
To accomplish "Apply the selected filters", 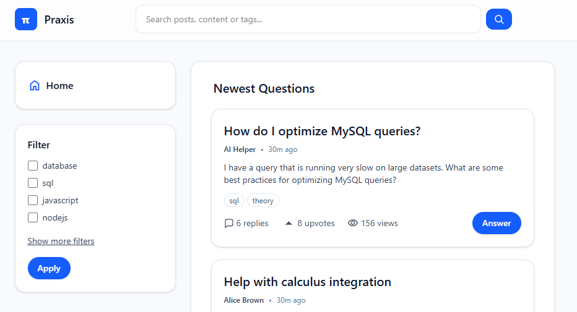I will (49, 268).
